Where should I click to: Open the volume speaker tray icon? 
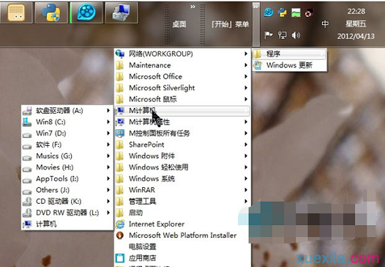coord(296,35)
